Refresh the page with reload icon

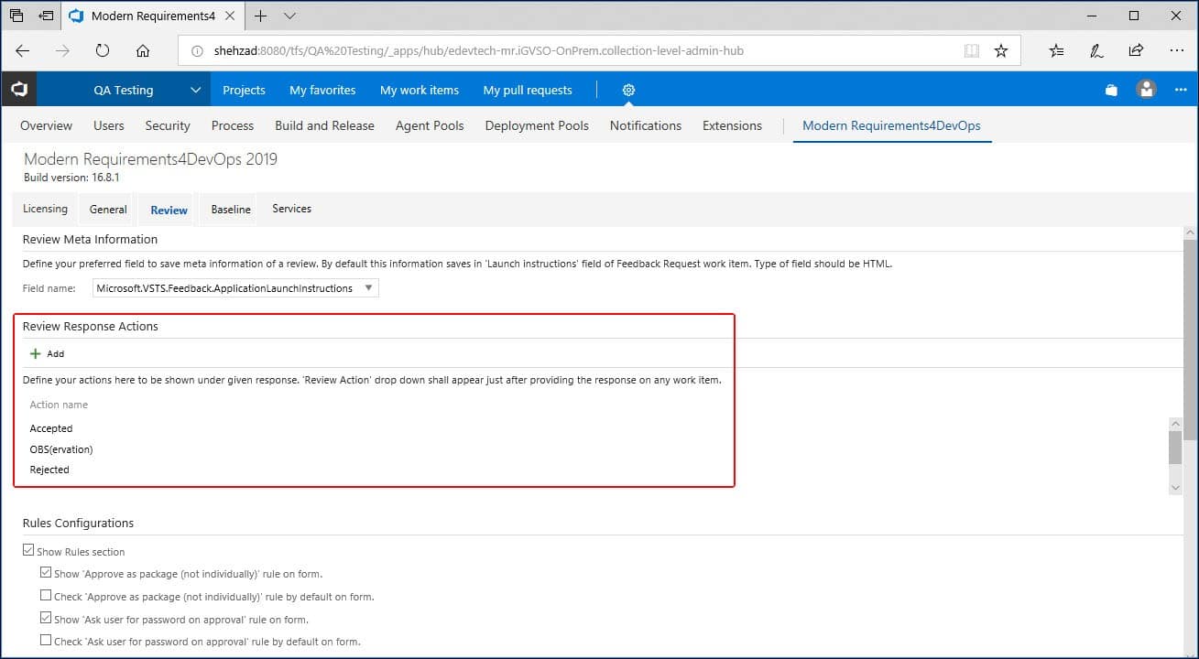[x=103, y=51]
